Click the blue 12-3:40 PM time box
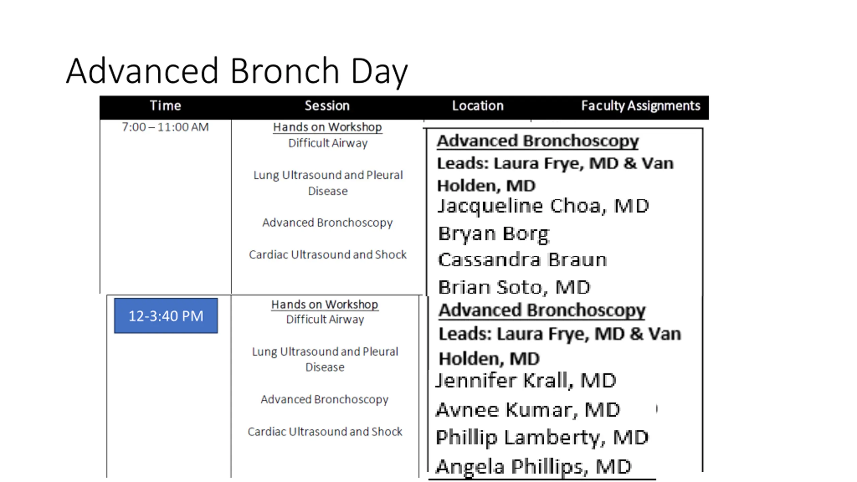 pyautogui.click(x=166, y=316)
